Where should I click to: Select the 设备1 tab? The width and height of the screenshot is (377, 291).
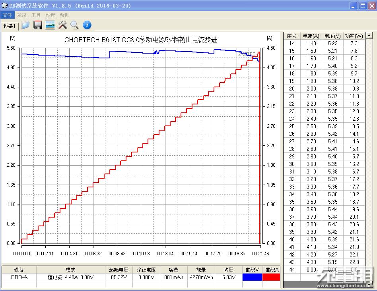point(10,26)
